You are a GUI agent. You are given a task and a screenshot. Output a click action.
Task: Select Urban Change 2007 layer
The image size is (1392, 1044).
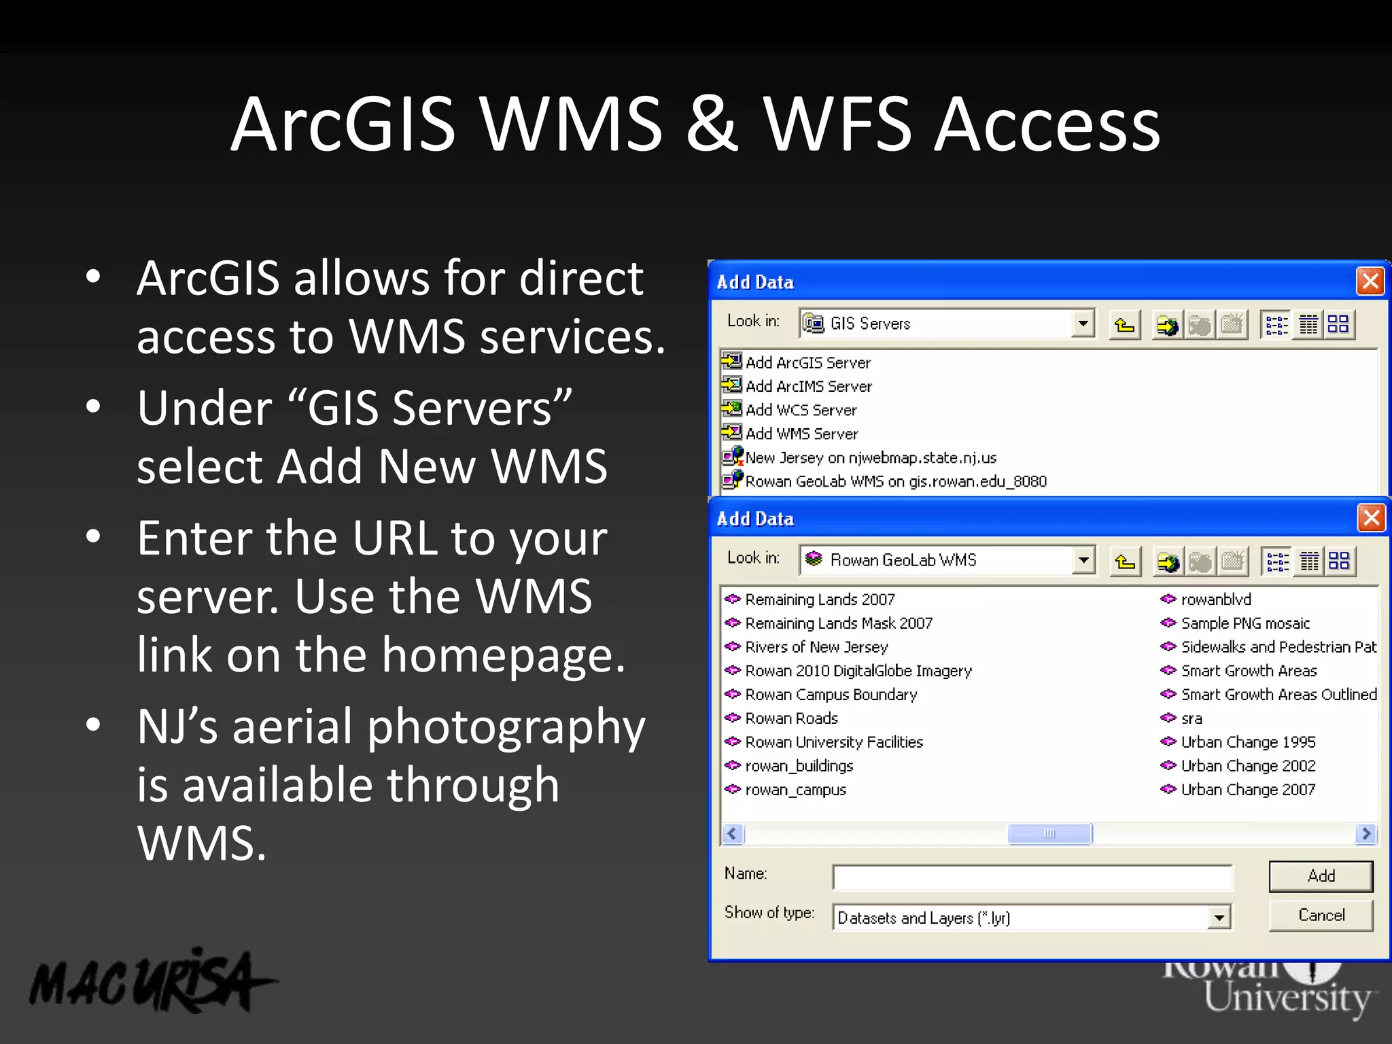1238,790
